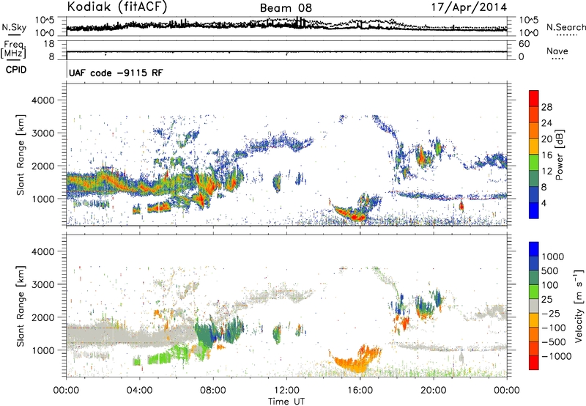Click the 'Time UT' axis label
This screenshot has height=406, width=586.
tap(286, 402)
